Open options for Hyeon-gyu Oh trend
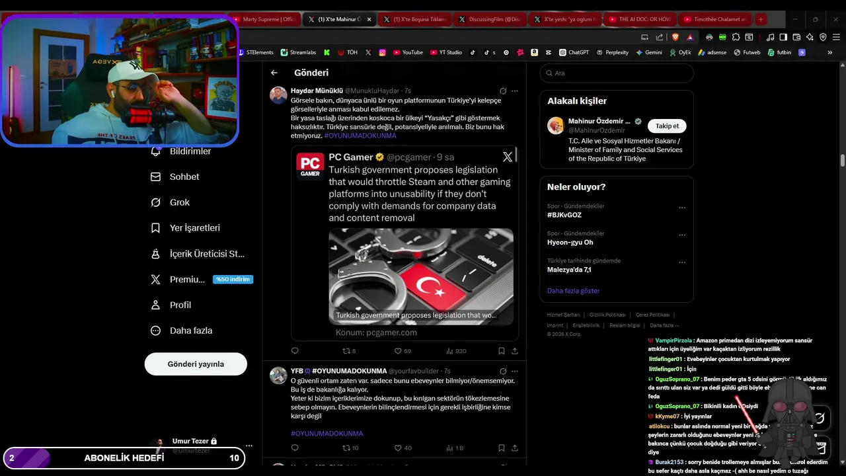Screen dimensions: 846x476 point(682,235)
